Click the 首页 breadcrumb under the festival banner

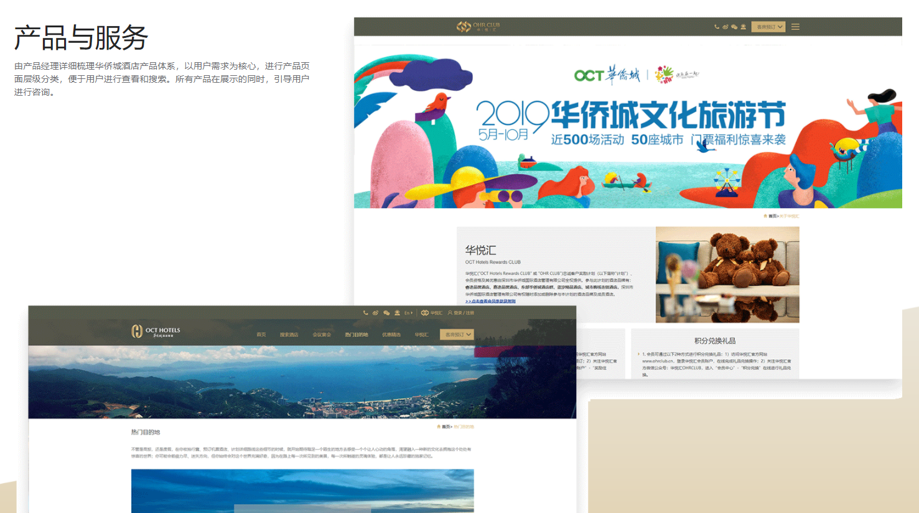772,216
